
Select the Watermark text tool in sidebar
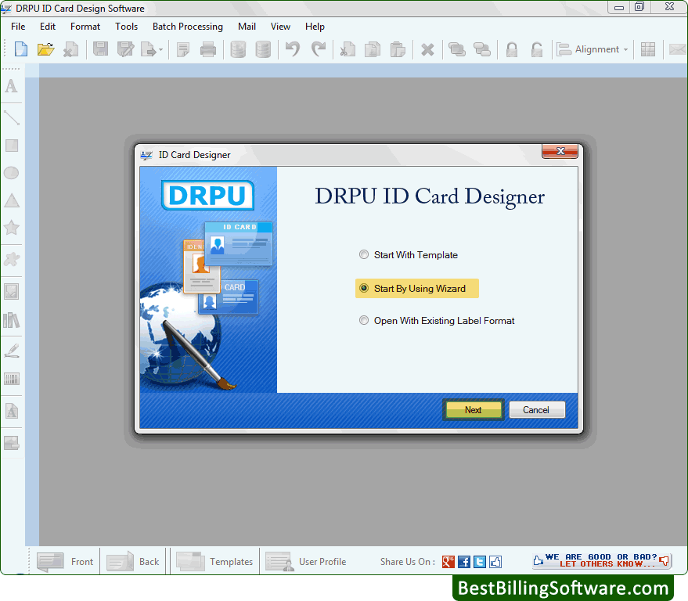[12, 411]
